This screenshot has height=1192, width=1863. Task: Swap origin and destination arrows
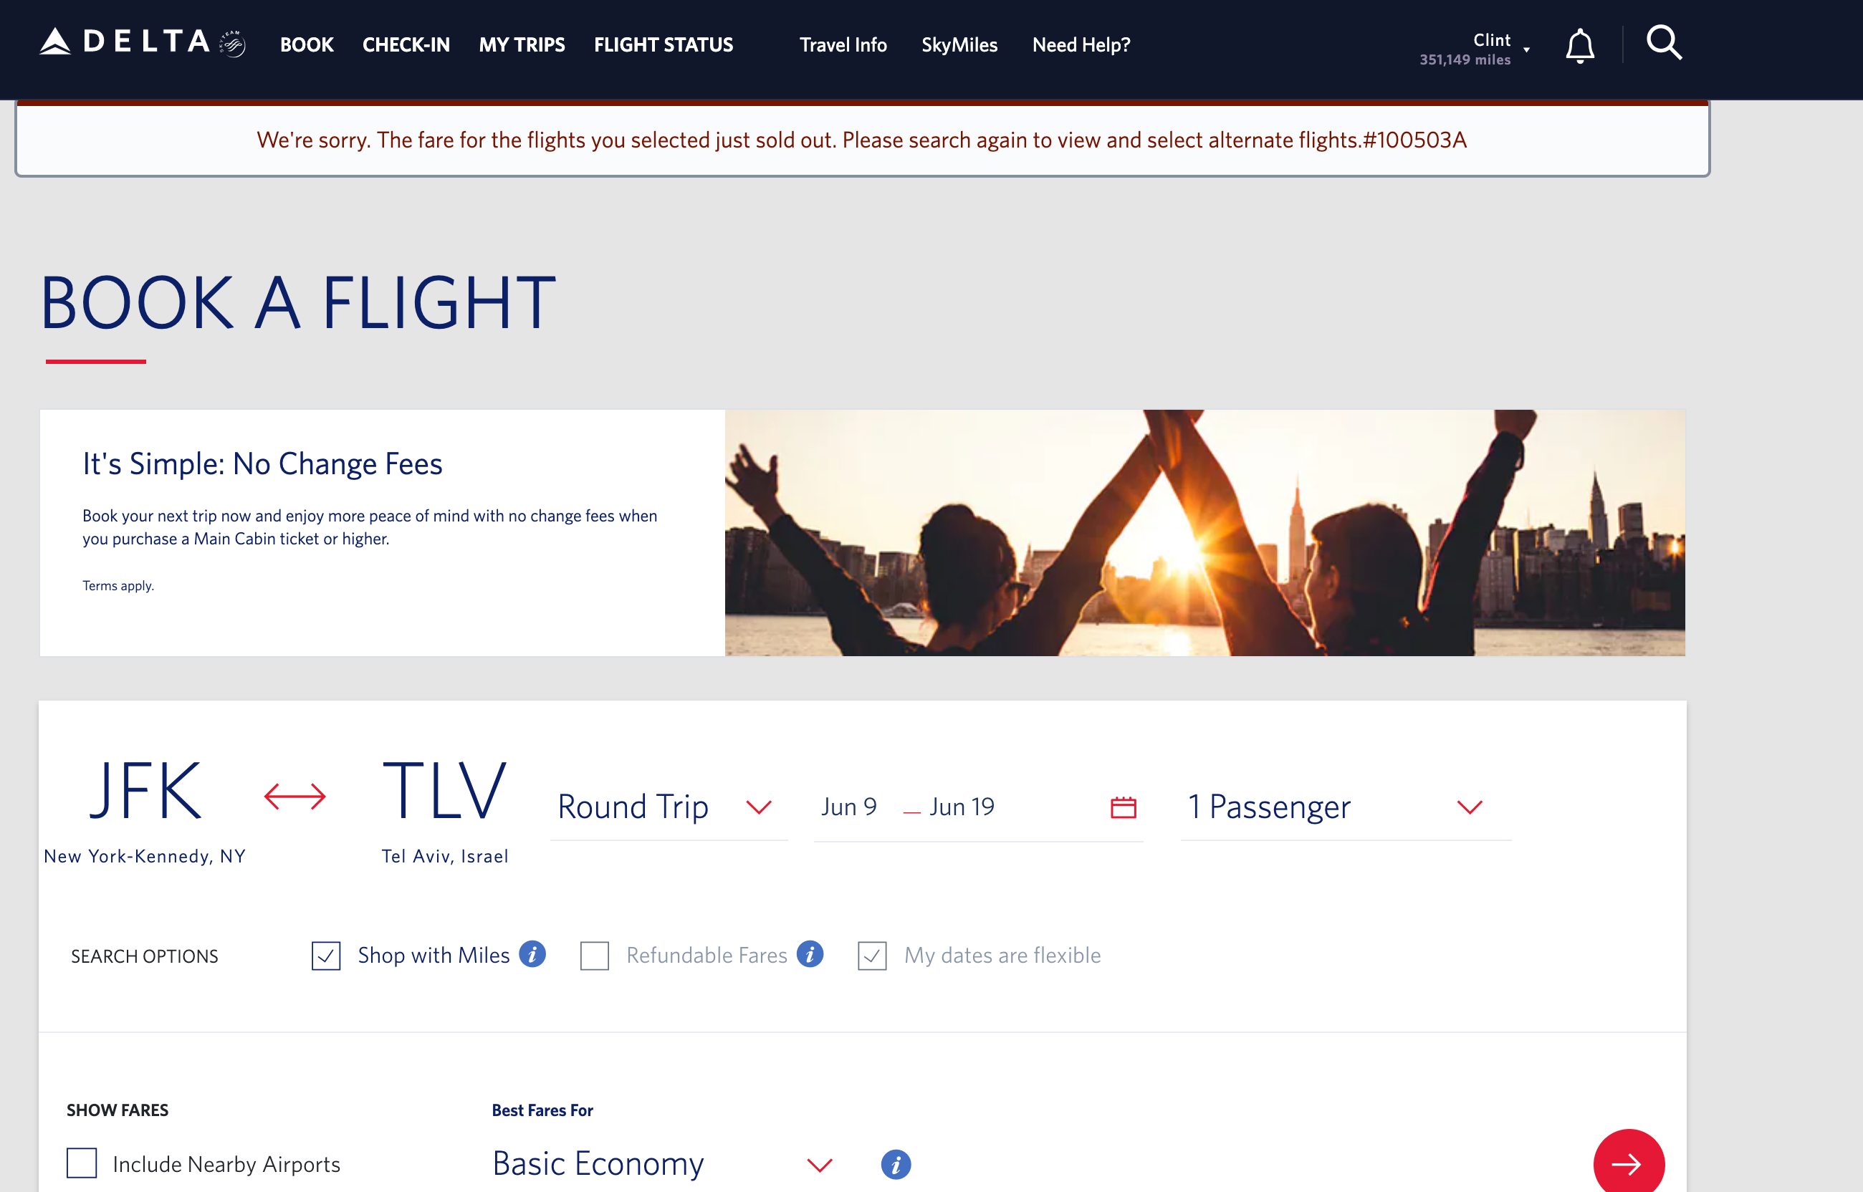295,797
